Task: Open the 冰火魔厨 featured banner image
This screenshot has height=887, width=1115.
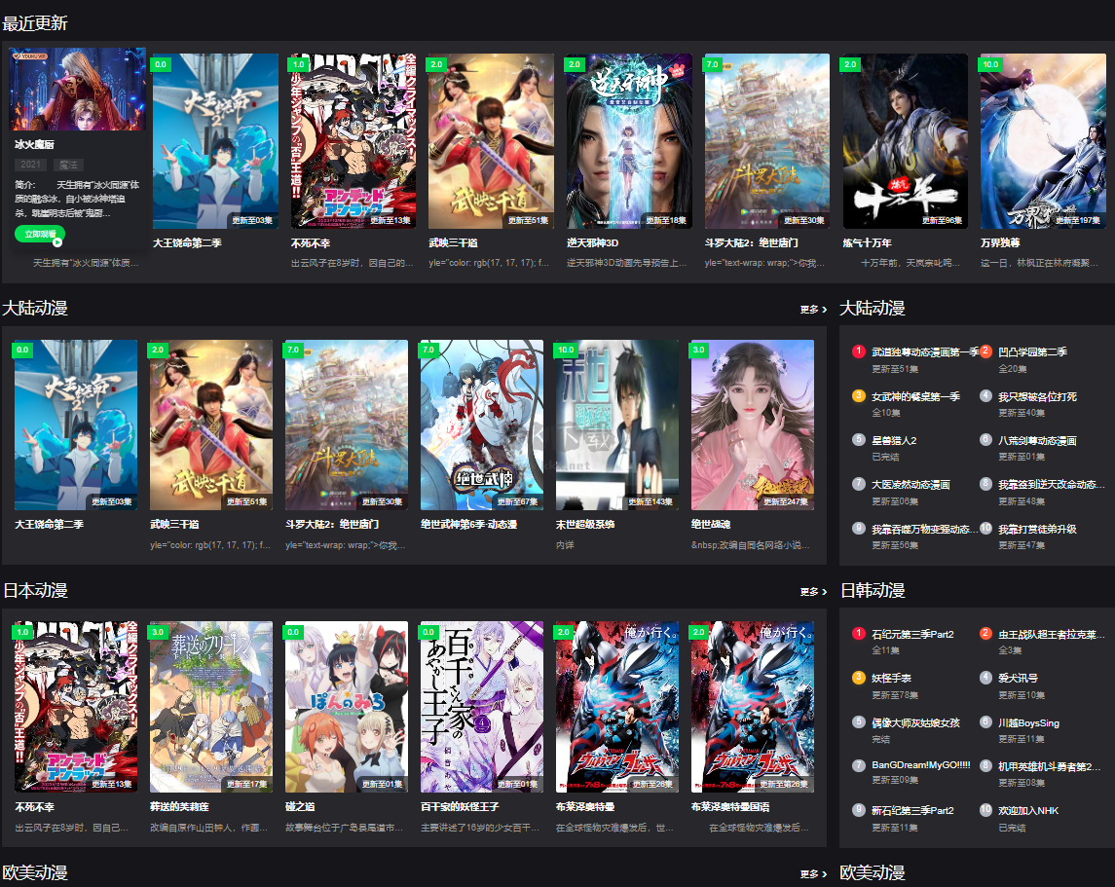Action: [x=78, y=89]
